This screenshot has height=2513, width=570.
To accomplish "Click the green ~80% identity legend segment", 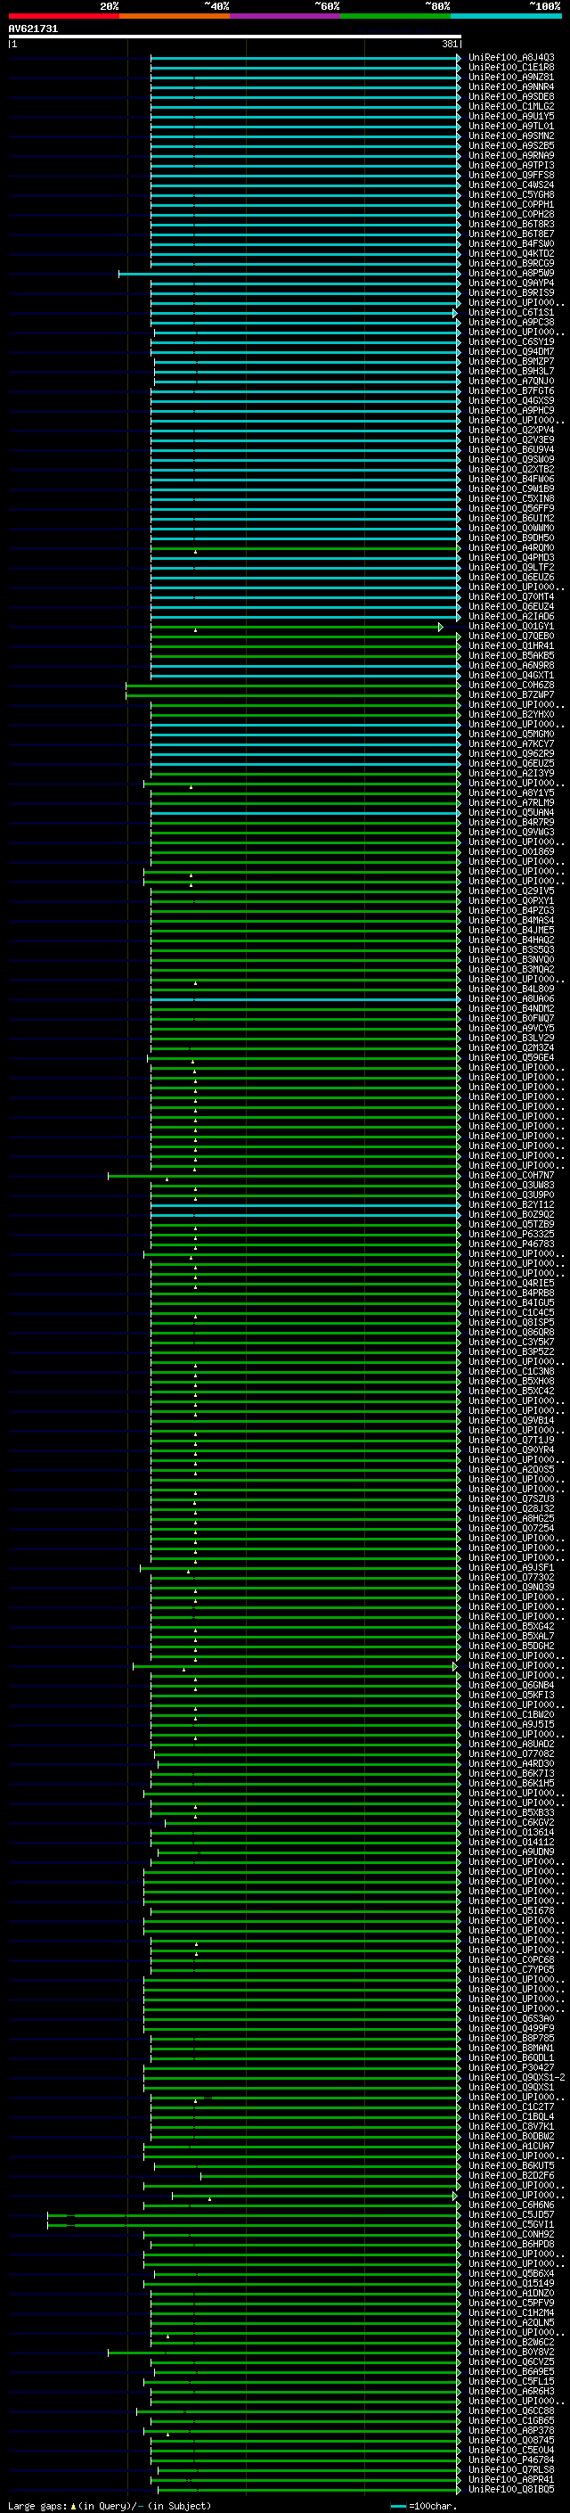I will 395,16.
